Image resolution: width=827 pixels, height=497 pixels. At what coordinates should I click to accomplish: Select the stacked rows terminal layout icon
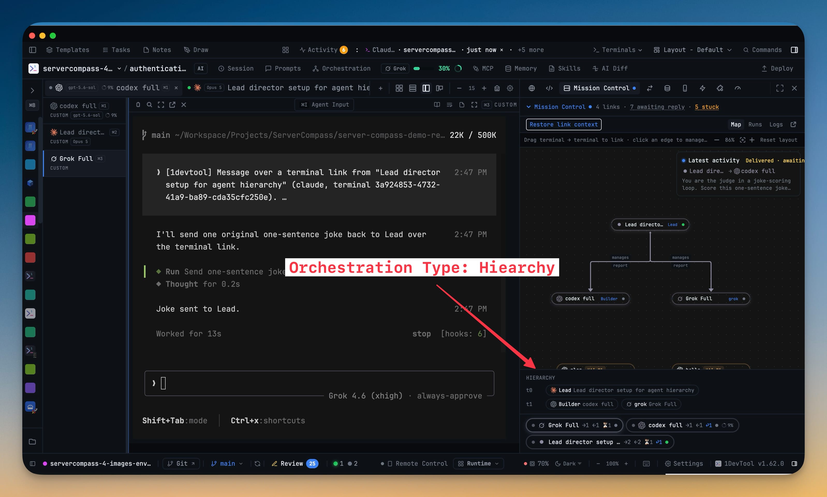pos(412,88)
